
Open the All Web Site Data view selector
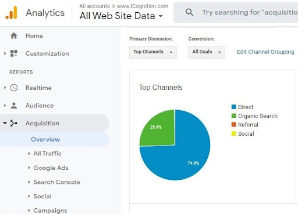(121, 16)
